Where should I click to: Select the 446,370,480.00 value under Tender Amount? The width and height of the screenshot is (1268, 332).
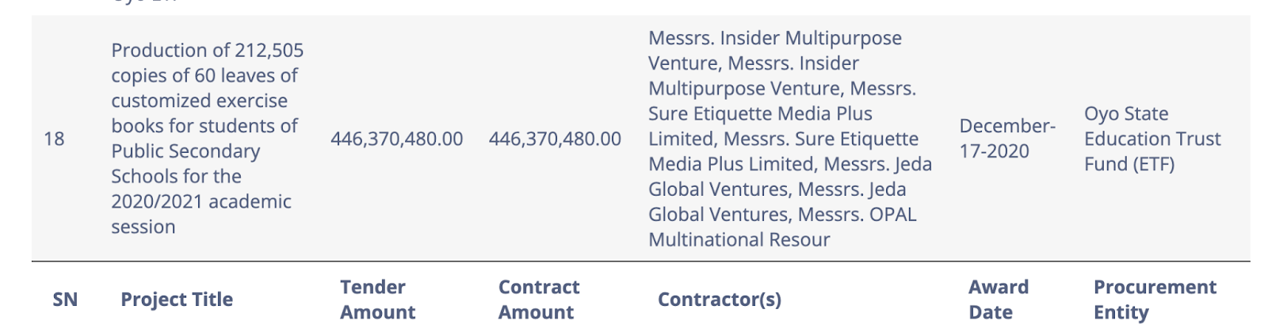pos(396,139)
